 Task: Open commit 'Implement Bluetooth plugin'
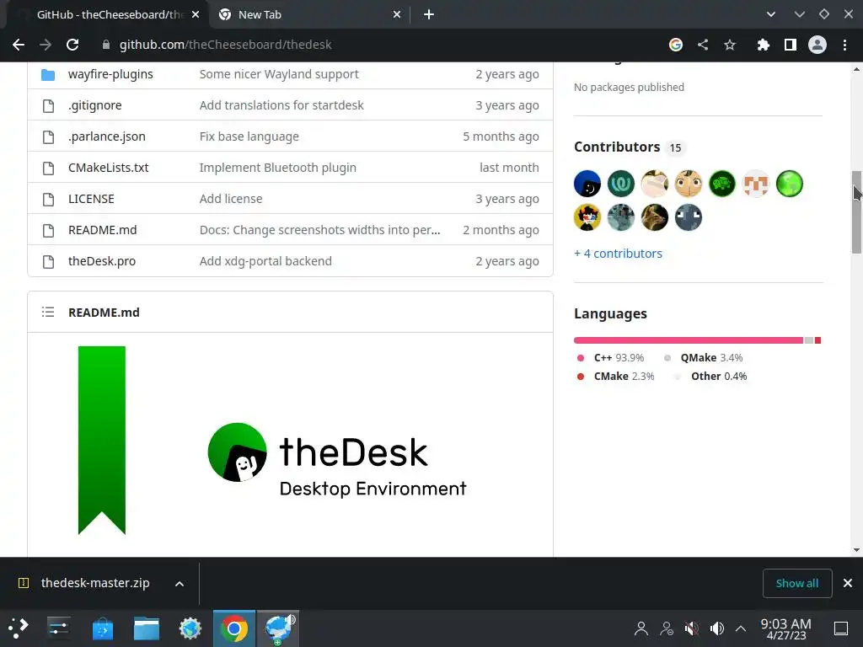coord(278,168)
